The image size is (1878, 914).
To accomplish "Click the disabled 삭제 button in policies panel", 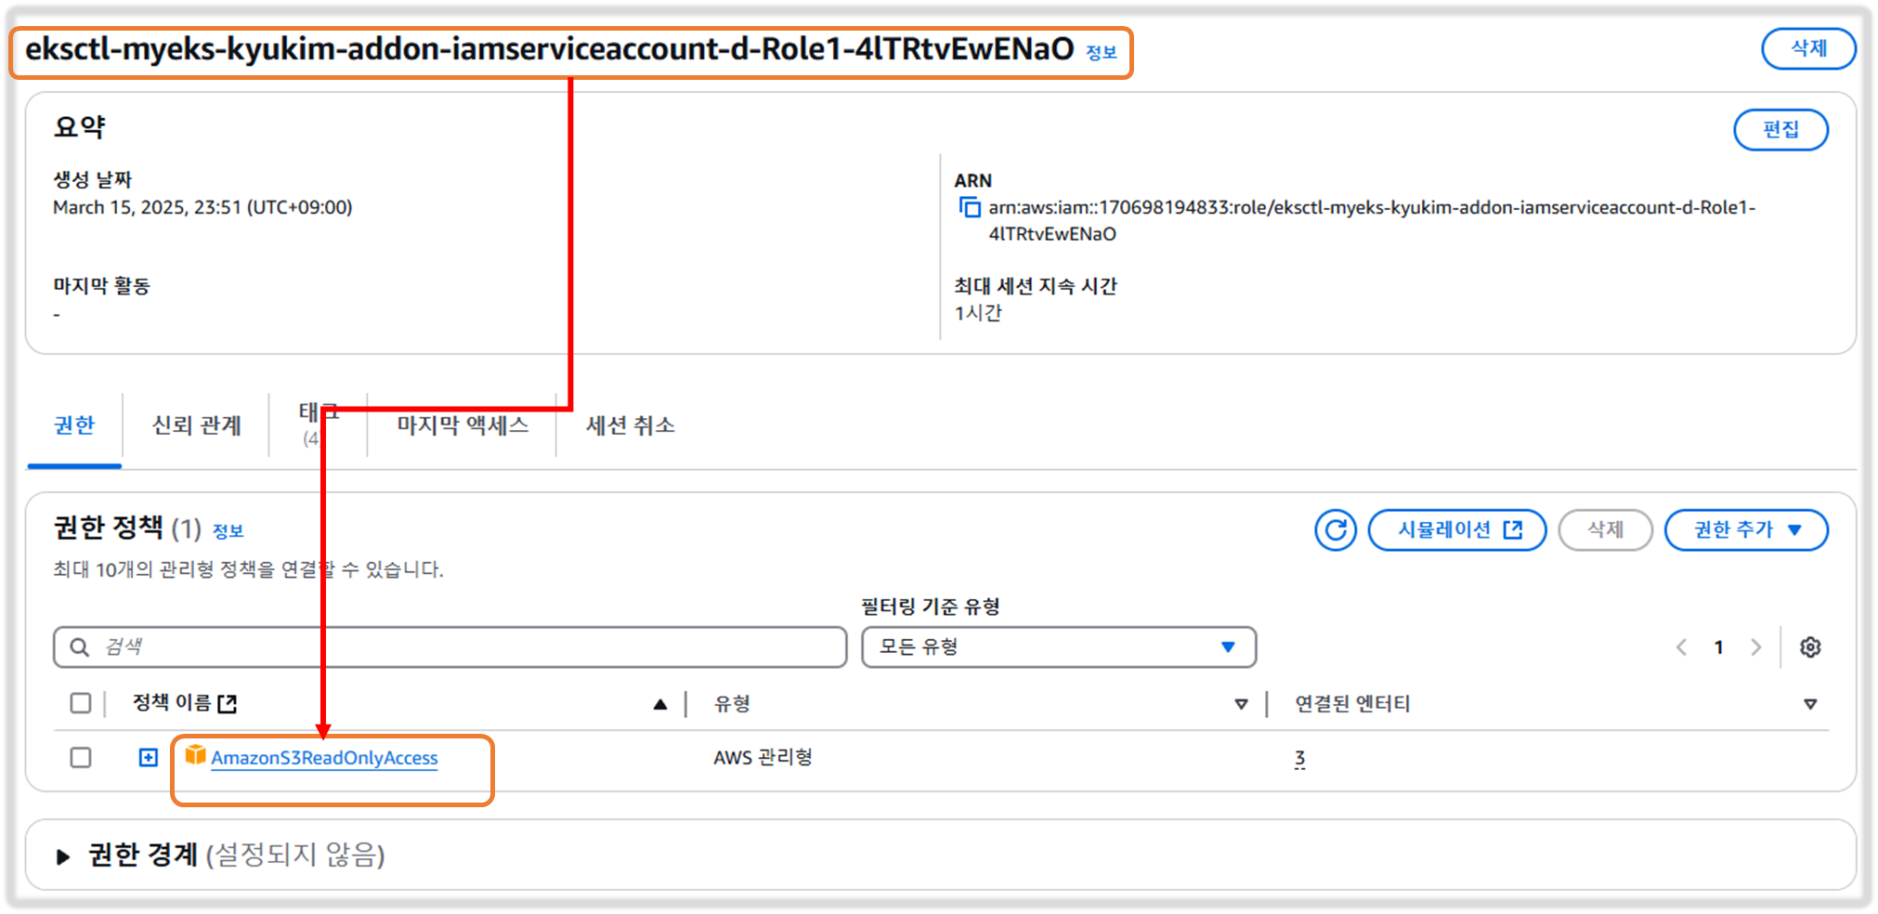I will [x=1605, y=530].
